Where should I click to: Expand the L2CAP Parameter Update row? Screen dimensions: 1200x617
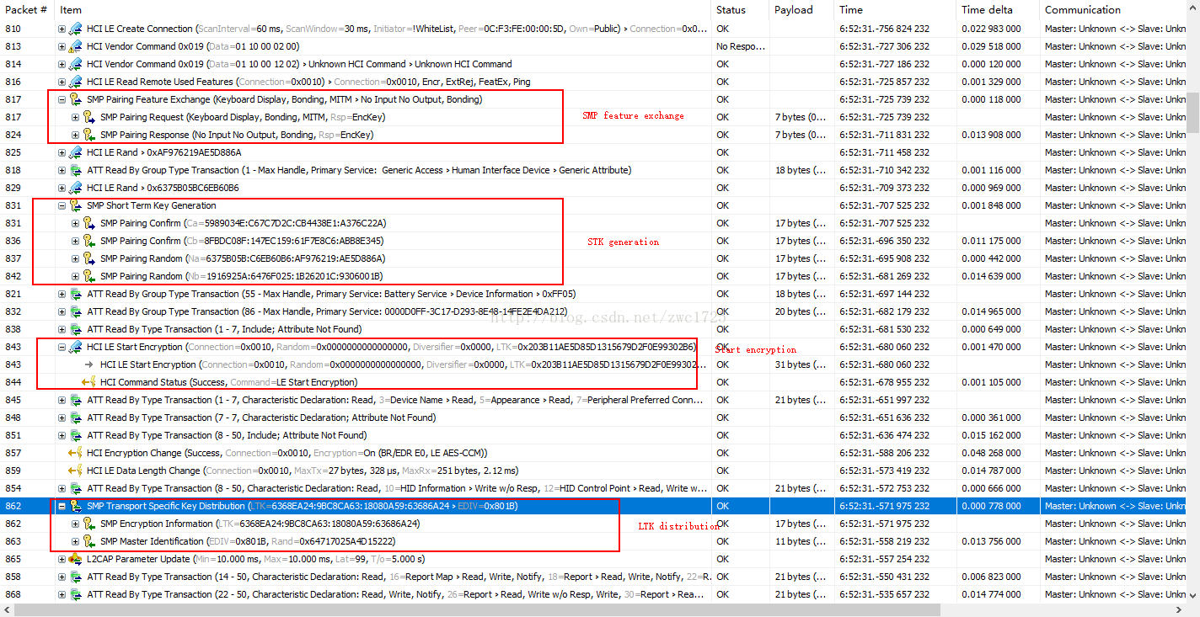click(62, 559)
